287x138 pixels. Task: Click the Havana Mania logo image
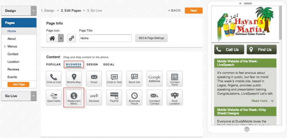[x=245, y=24]
